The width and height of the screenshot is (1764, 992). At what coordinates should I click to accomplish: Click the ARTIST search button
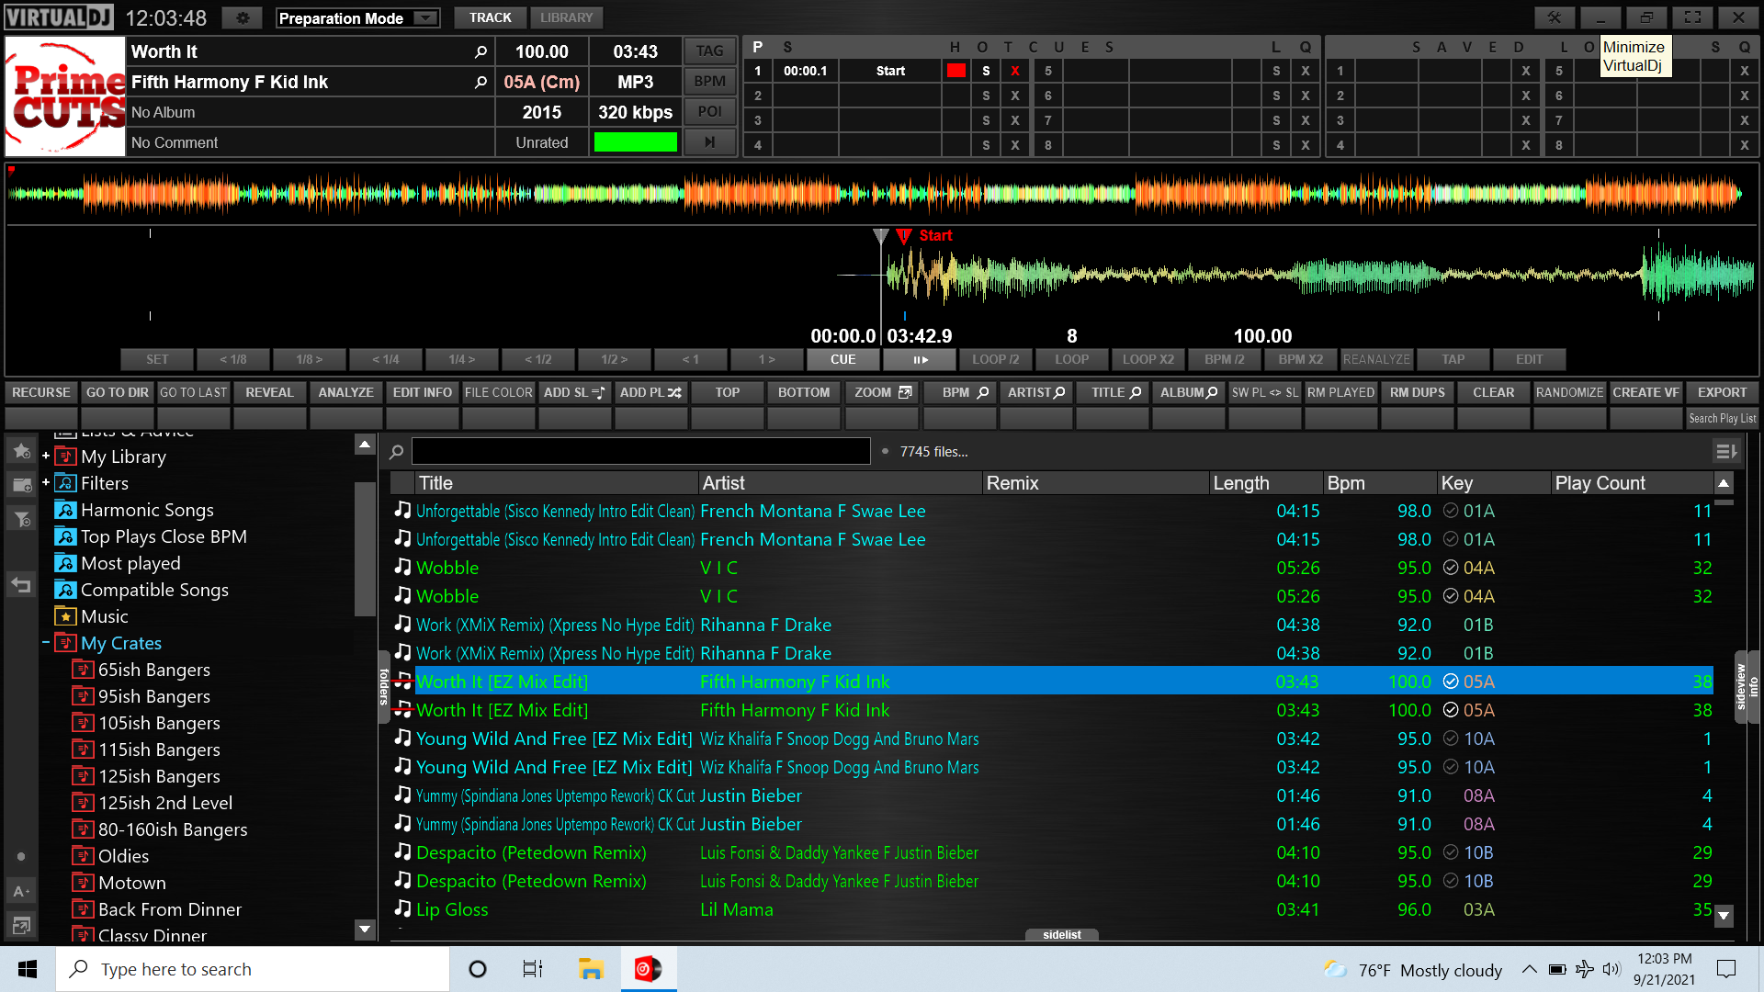point(1036,392)
